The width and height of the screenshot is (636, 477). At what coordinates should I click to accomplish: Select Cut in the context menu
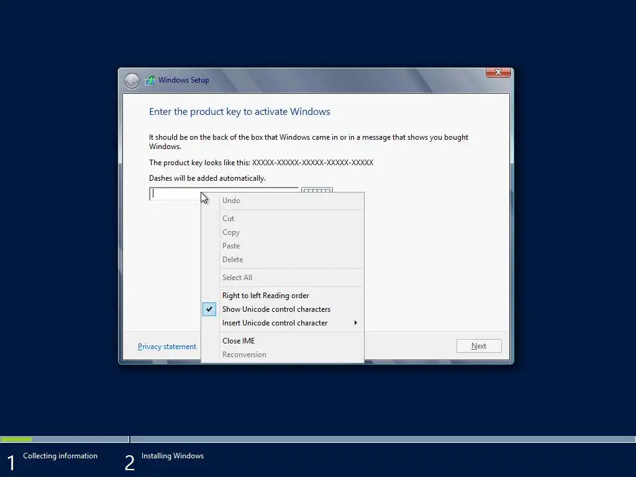(283, 218)
